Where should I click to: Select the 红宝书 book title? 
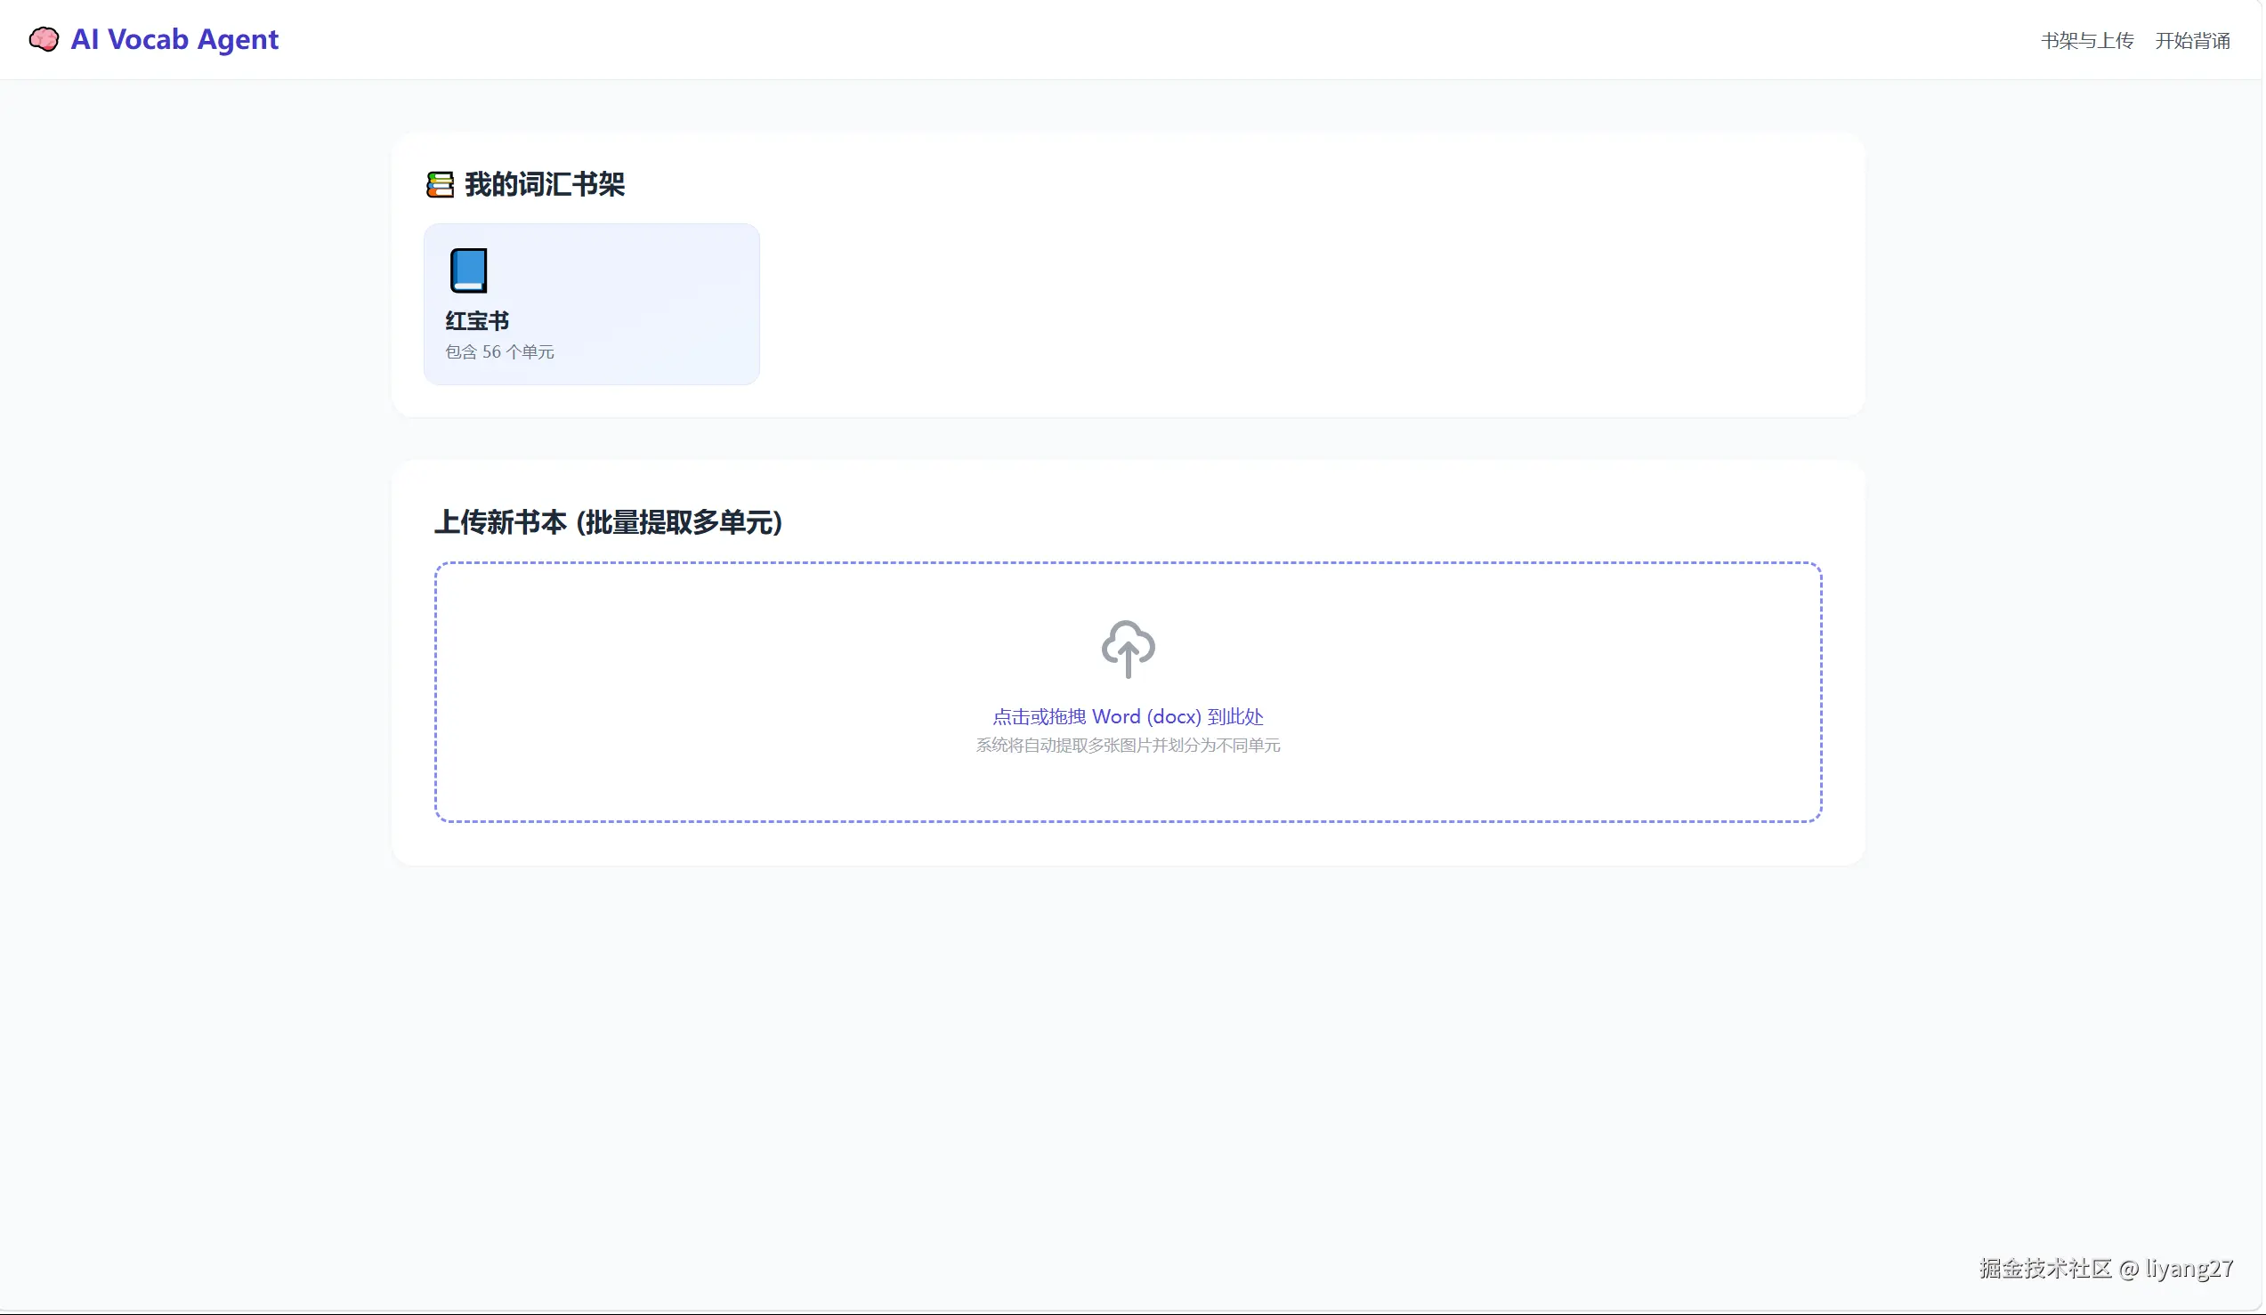pyautogui.click(x=477, y=321)
